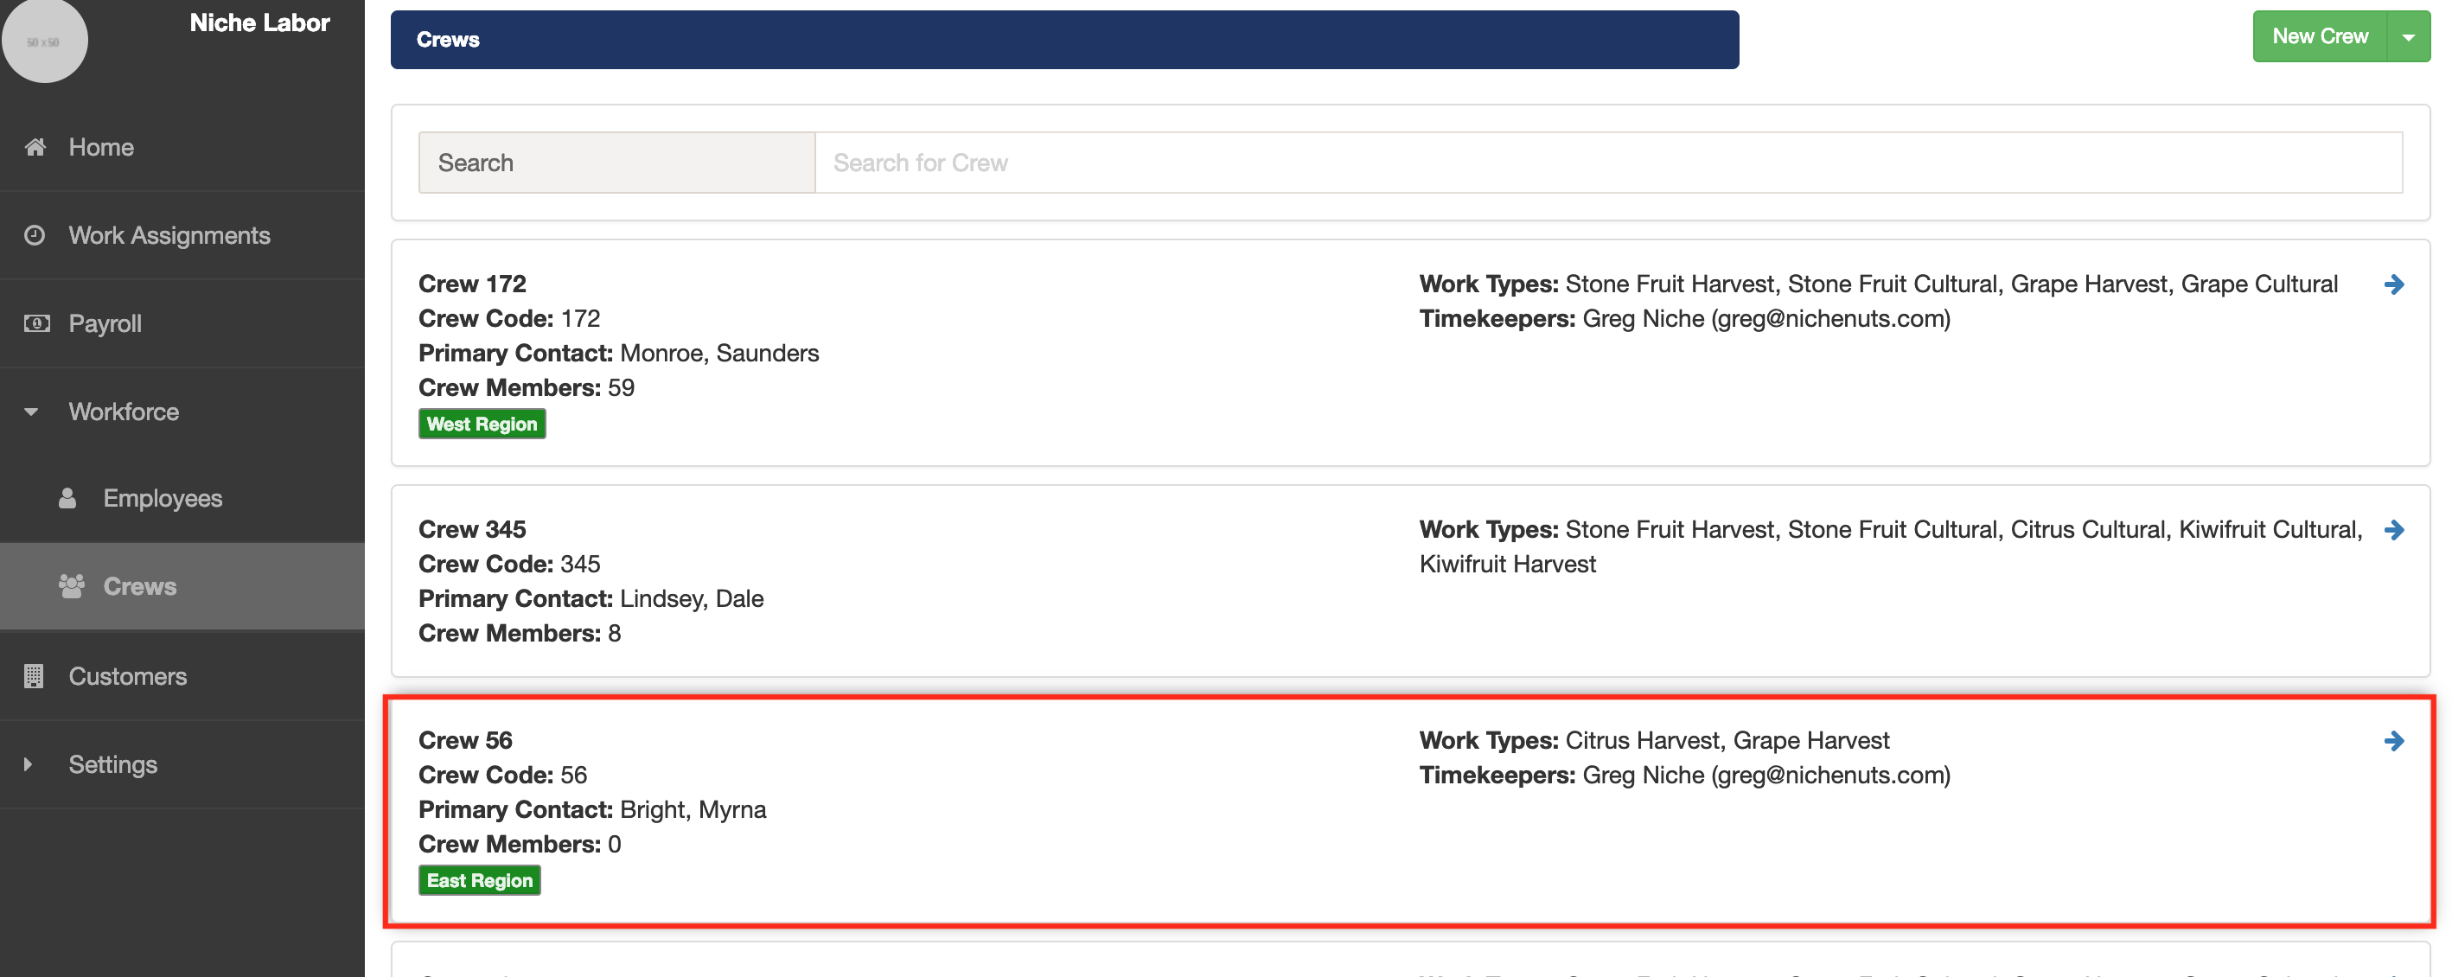This screenshot has height=977, width=2452.
Task: Click the round profile avatar placeholder
Action: point(43,41)
